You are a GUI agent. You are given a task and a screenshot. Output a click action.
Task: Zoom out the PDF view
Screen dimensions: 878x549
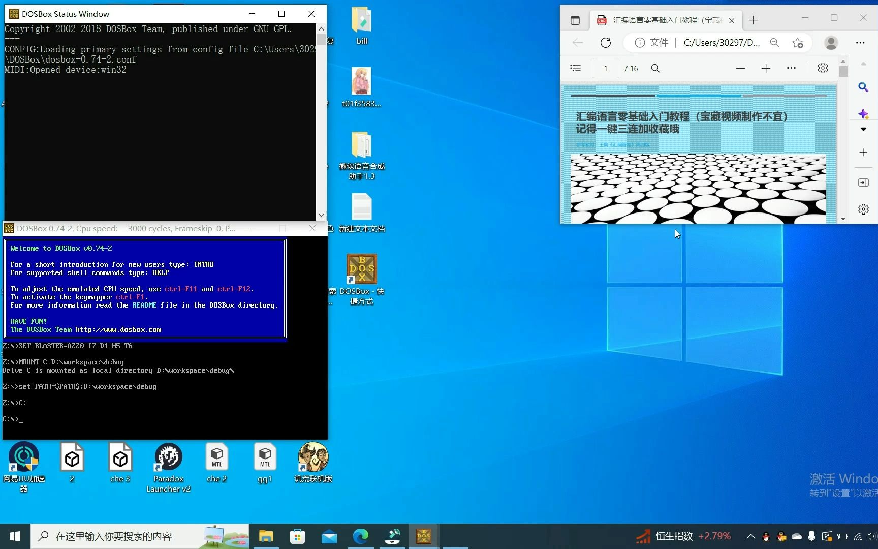[x=740, y=68]
